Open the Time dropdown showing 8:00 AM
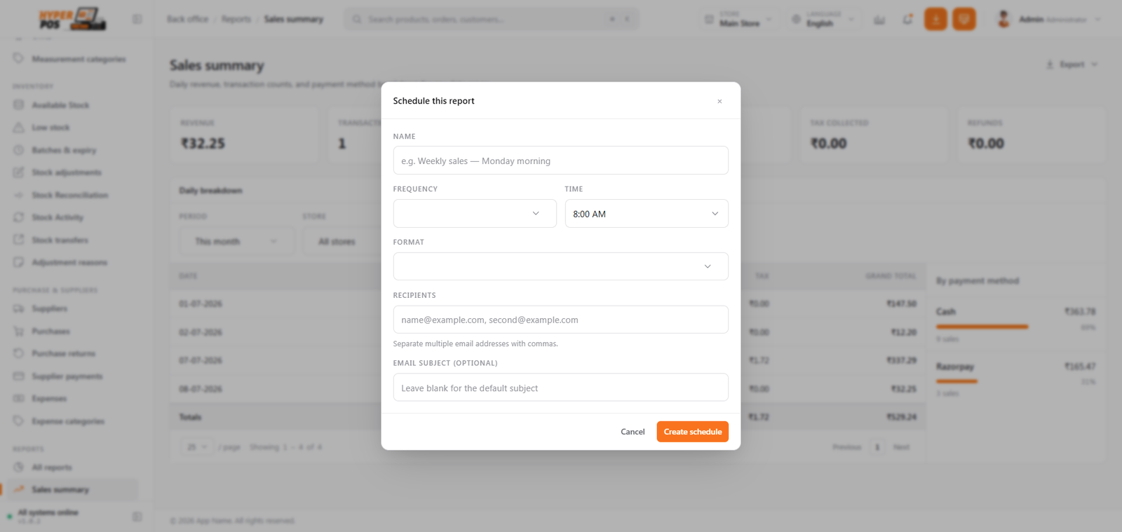Viewport: 1122px width, 532px height. click(647, 214)
